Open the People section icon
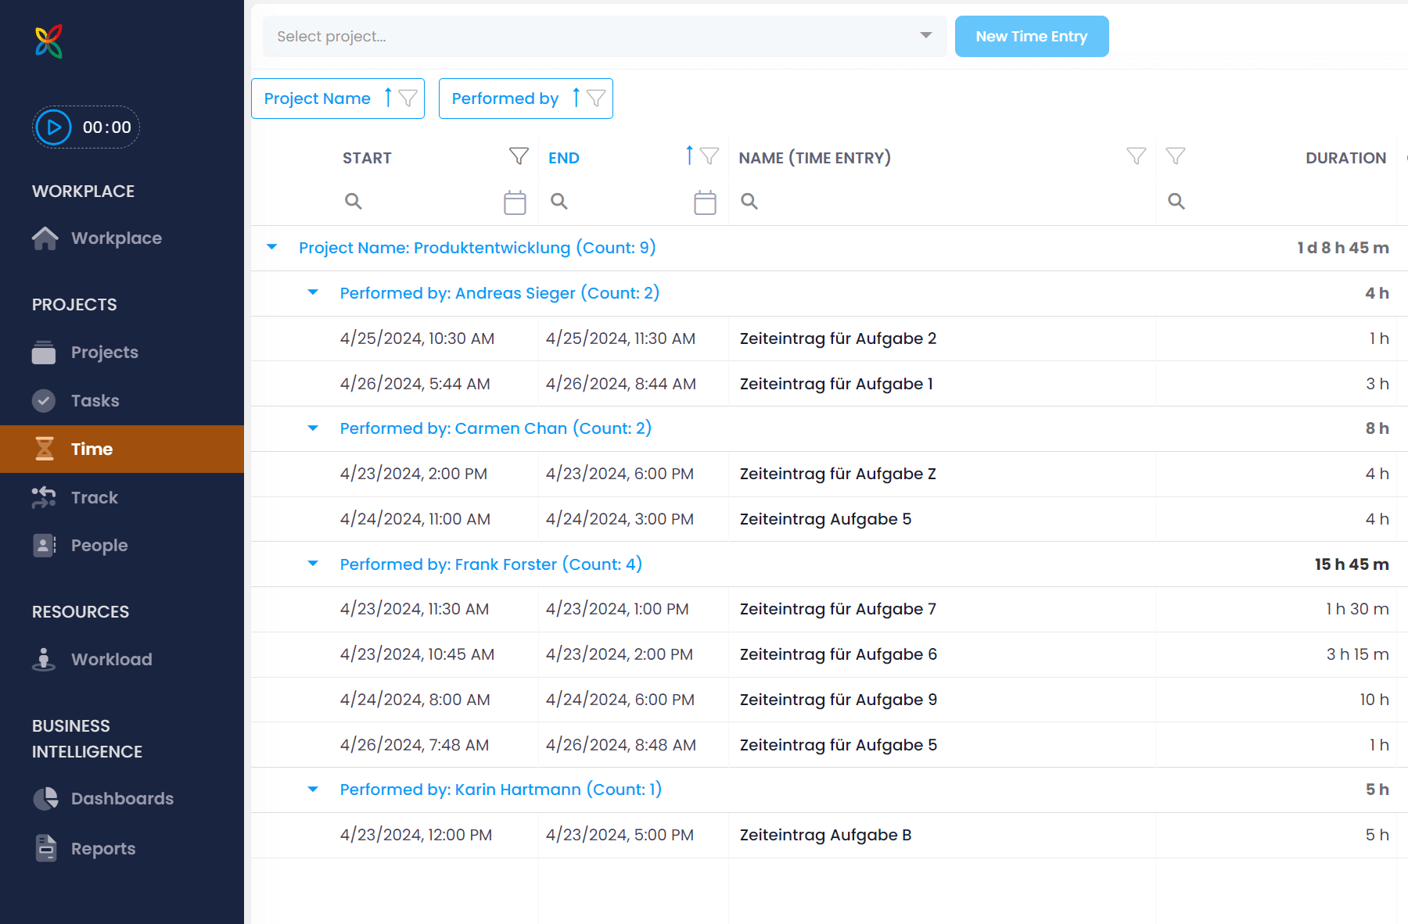This screenshot has height=924, width=1408. pyautogui.click(x=45, y=545)
